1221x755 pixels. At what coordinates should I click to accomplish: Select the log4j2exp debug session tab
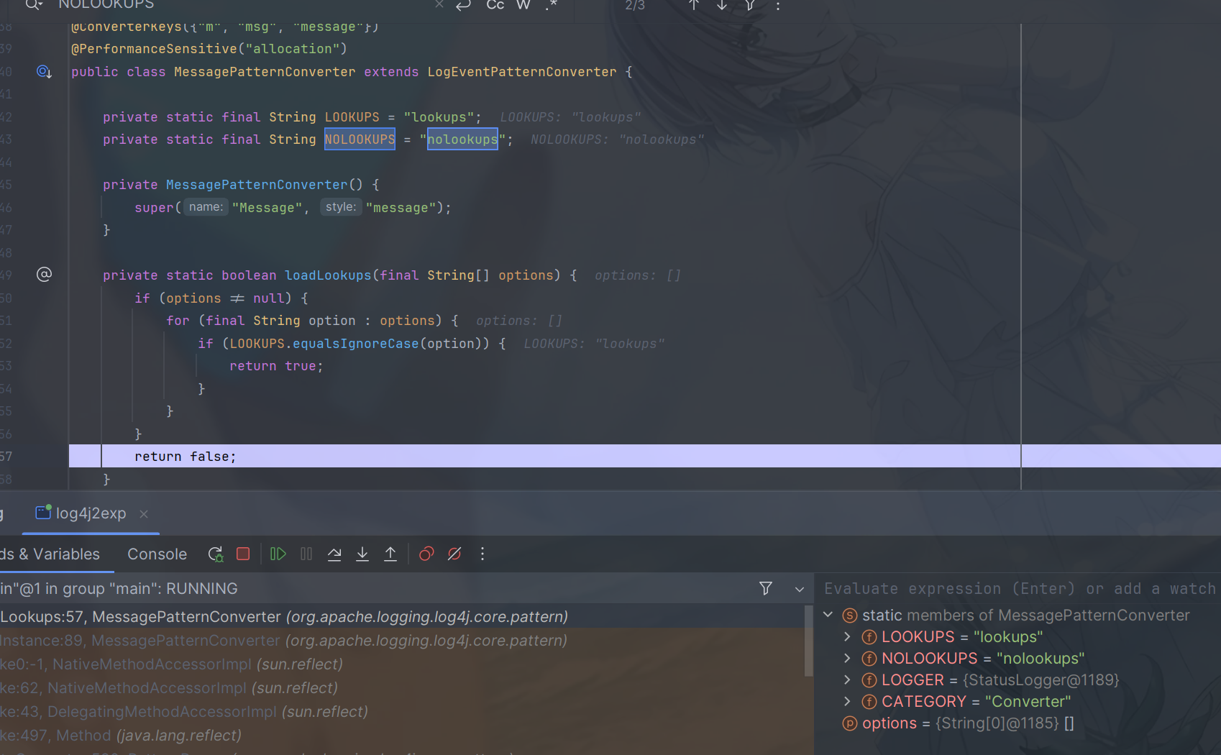coord(91,513)
